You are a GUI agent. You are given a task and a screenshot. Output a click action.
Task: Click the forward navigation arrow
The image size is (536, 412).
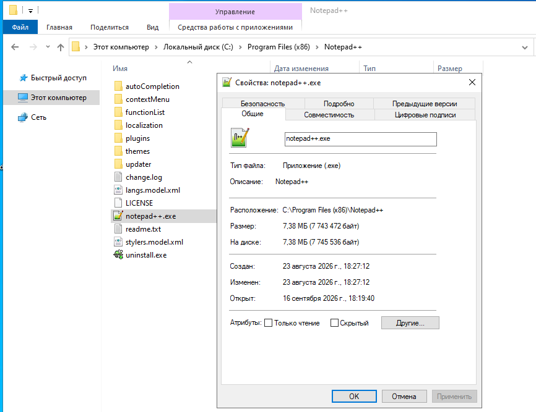(x=33, y=47)
